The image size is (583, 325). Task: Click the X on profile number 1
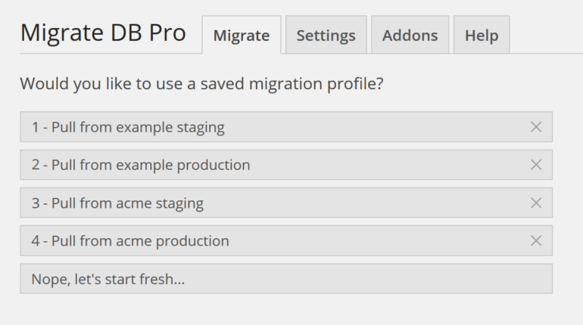[536, 127]
